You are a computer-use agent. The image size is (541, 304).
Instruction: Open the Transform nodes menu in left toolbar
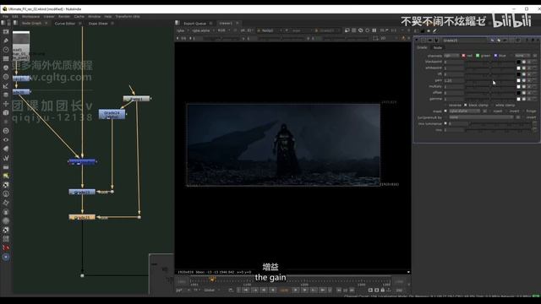(6, 104)
